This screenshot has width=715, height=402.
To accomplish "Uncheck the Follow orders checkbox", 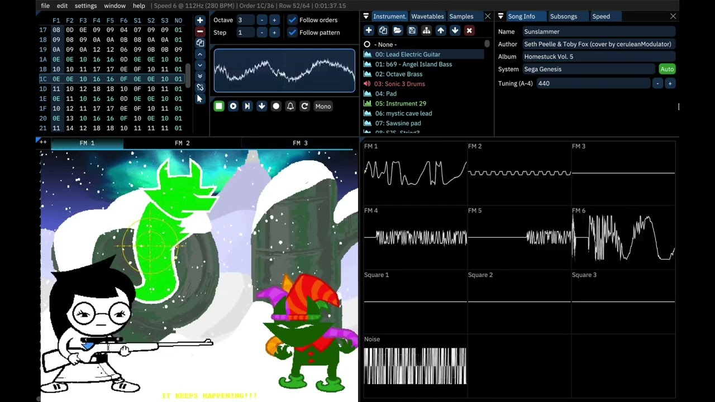I will point(292,20).
